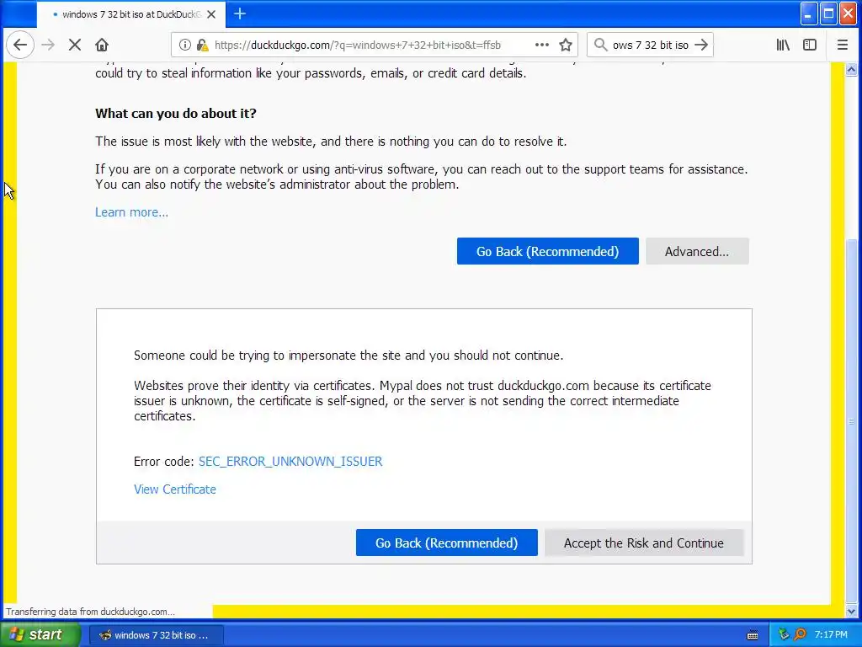Click the 'Advanced...' button

pyautogui.click(x=697, y=251)
